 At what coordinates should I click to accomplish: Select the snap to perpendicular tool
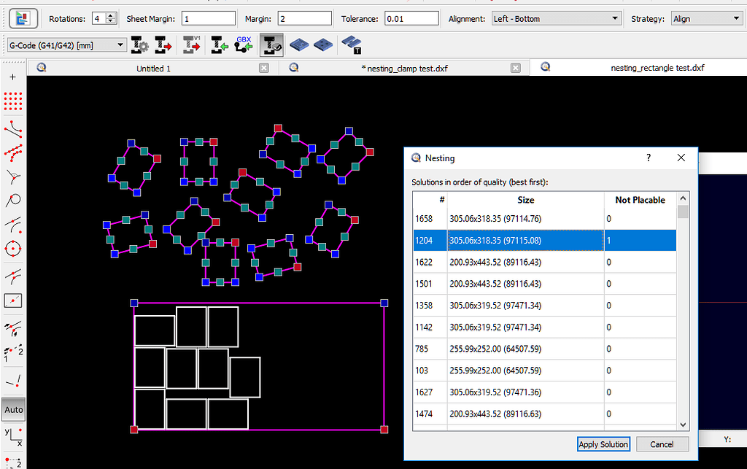(x=13, y=177)
